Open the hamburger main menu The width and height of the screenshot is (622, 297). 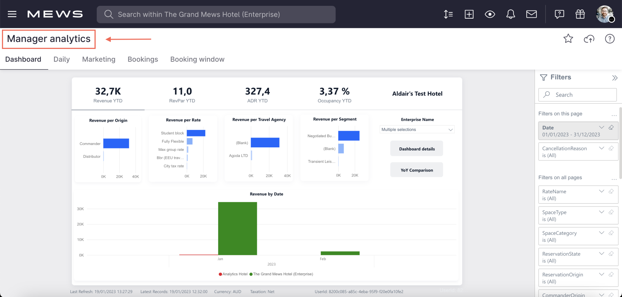12,14
